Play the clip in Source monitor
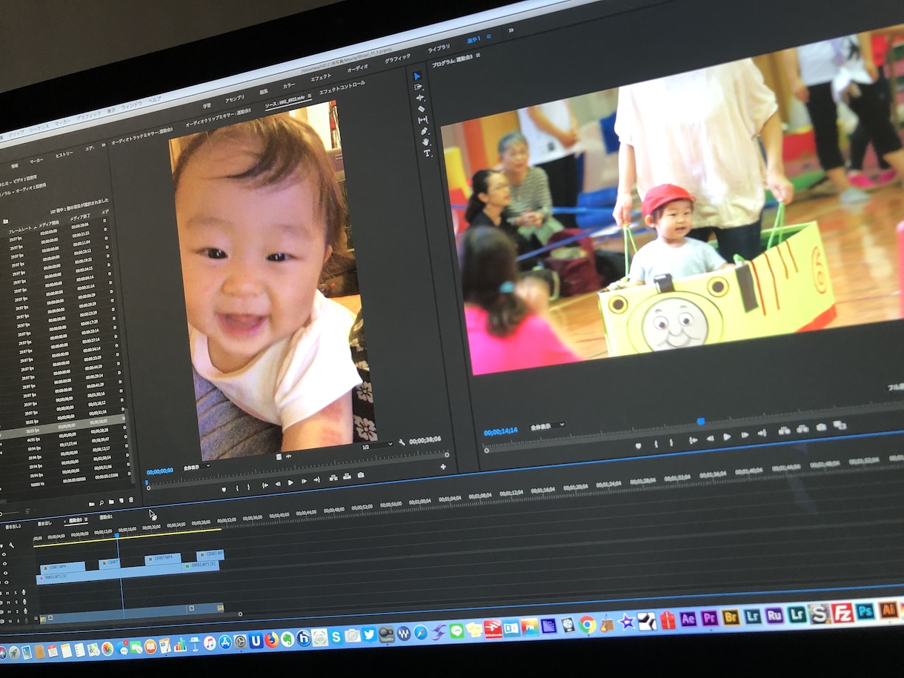The image size is (904, 678). (290, 483)
